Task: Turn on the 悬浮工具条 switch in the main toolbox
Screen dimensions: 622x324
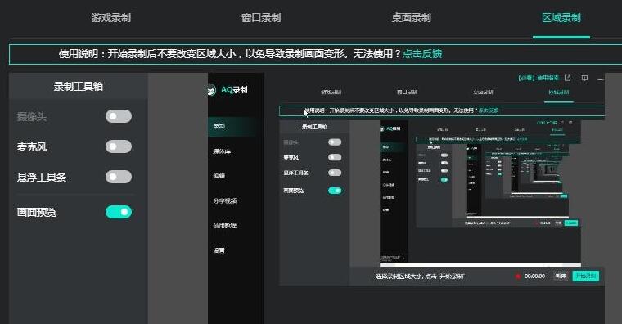Action: (x=119, y=177)
